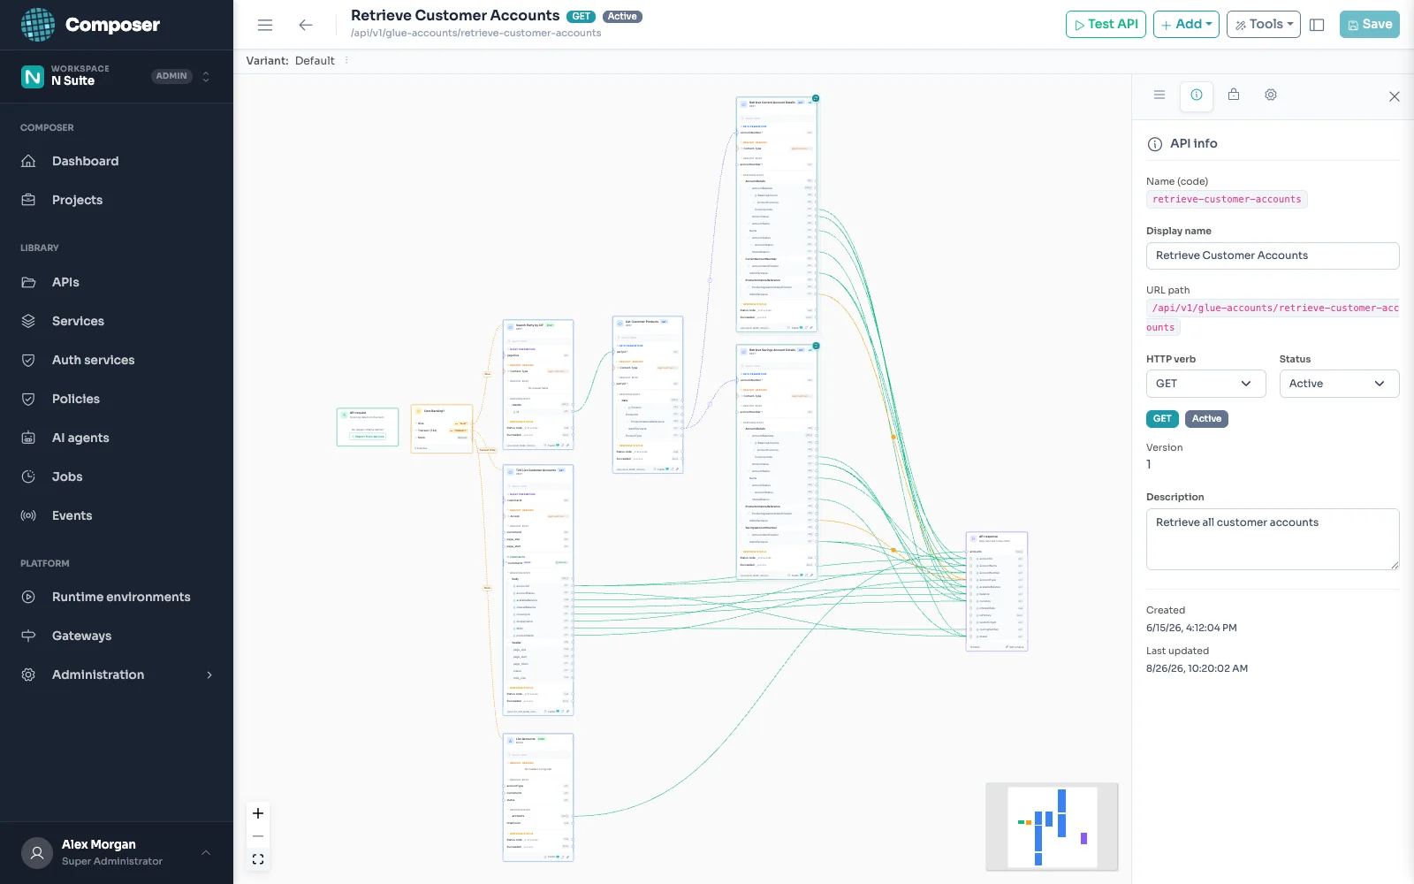1414x884 pixels.
Task: Click the APIs folder icon
Action: (x=28, y=282)
